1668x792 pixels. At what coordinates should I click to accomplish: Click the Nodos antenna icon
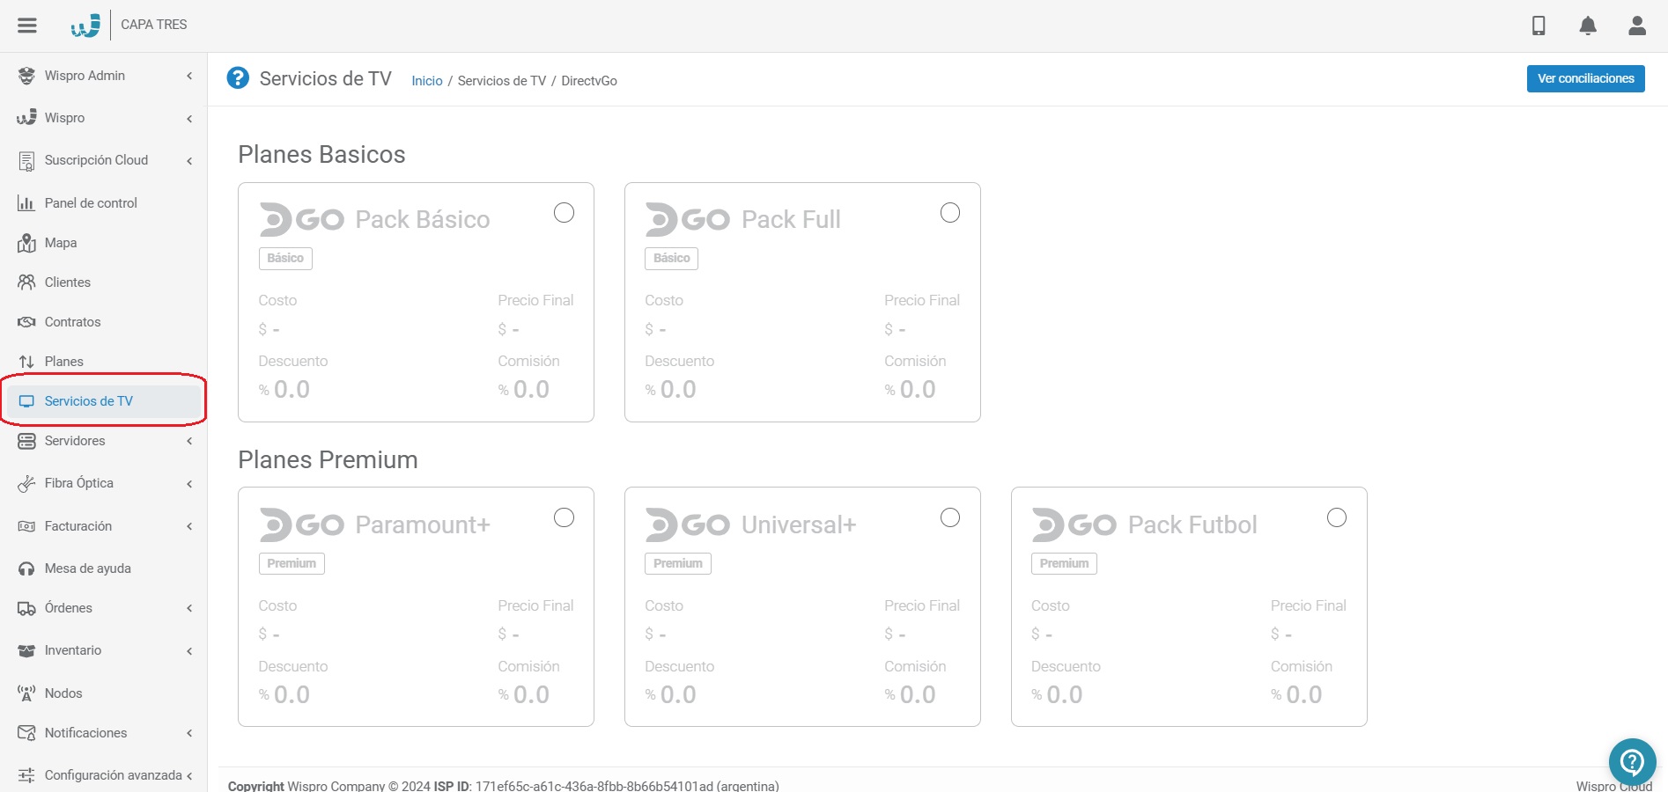coord(26,693)
